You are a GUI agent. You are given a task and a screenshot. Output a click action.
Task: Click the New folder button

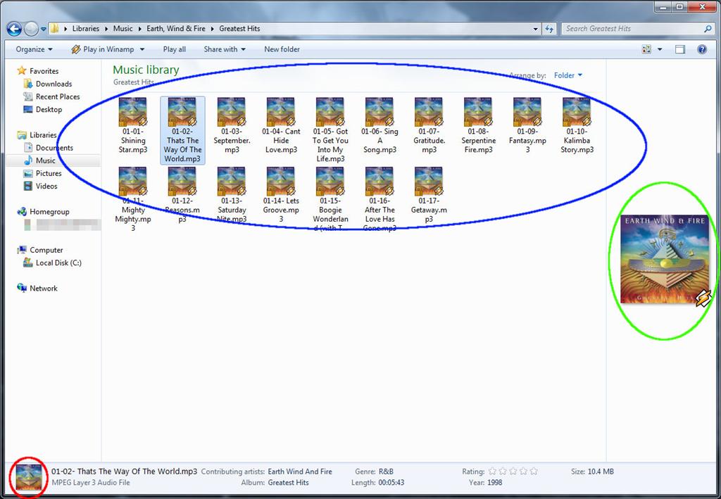coord(282,49)
